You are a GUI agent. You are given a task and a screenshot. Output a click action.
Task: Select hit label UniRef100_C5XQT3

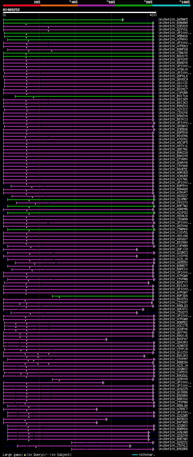pos(173,313)
